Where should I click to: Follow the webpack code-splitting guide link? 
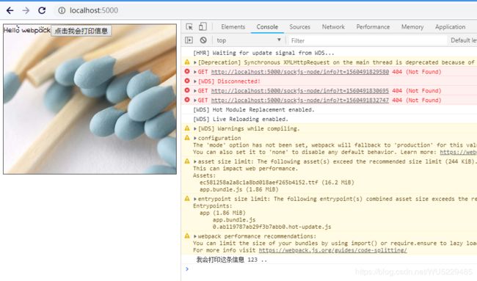pos(333,250)
